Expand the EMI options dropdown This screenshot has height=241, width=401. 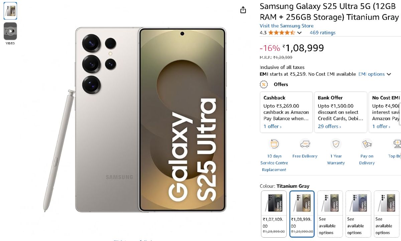point(375,74)
